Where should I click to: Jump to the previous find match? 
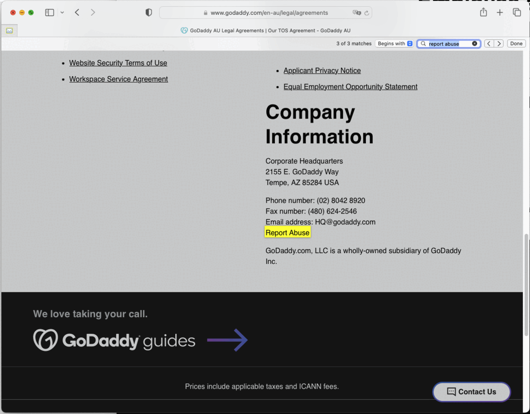coord(489,44)
